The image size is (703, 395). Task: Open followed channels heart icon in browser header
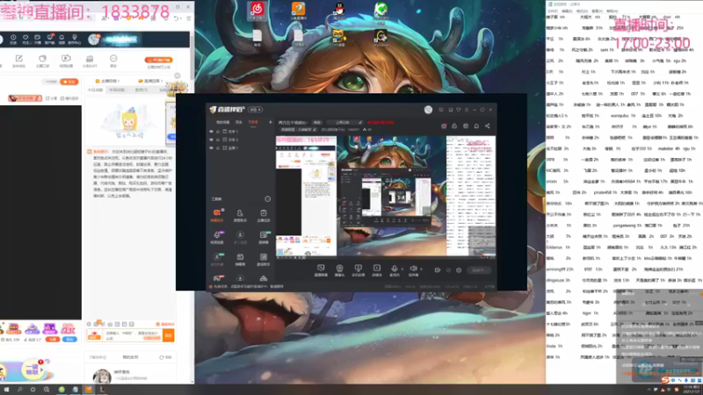pyautogui.click(x=25, y=39)
